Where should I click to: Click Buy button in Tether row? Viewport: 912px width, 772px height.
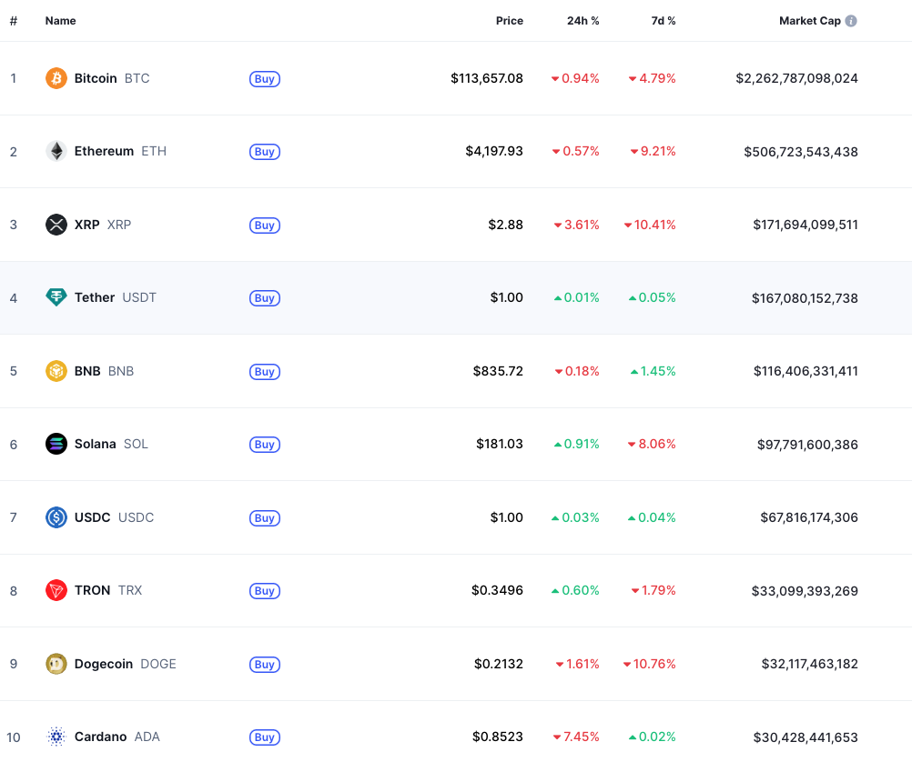click(x=265, y=298)
